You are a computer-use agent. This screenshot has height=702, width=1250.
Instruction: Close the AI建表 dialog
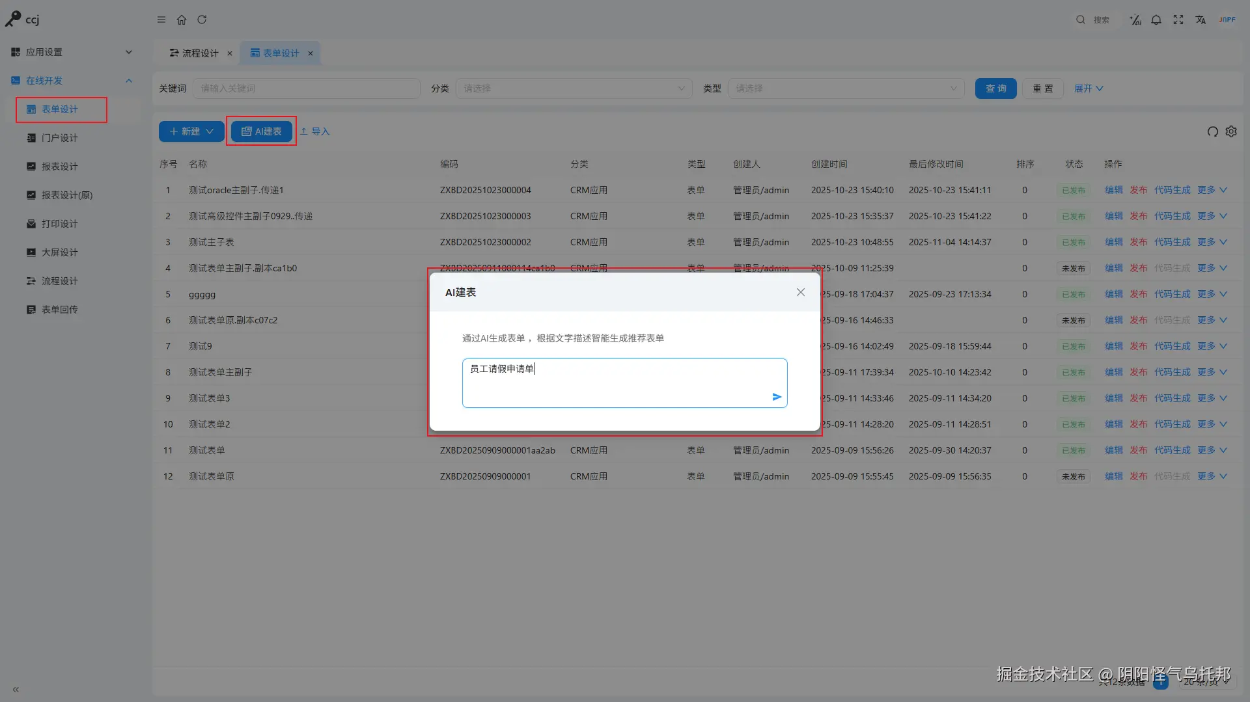point(801,292)
